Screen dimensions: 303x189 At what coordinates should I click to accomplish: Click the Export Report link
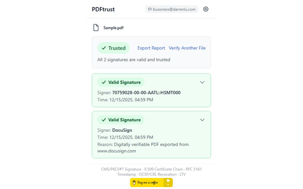click(151, 48)
